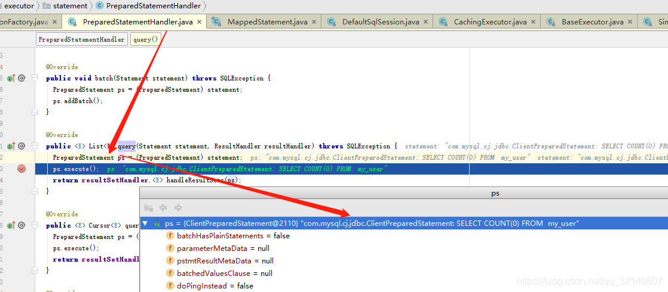Close the CachingExecutor.java tab

click(532, 21)
